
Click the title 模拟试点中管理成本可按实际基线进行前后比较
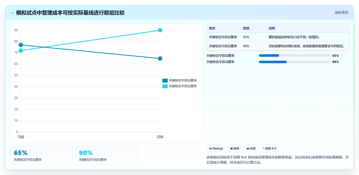coord(70,13)
